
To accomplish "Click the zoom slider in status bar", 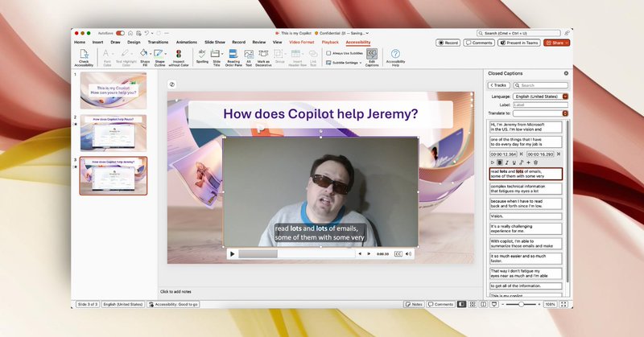I will coord(521,304).
